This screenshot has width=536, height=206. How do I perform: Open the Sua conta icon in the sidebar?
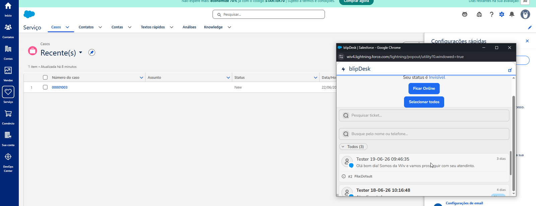pos(8,135)
